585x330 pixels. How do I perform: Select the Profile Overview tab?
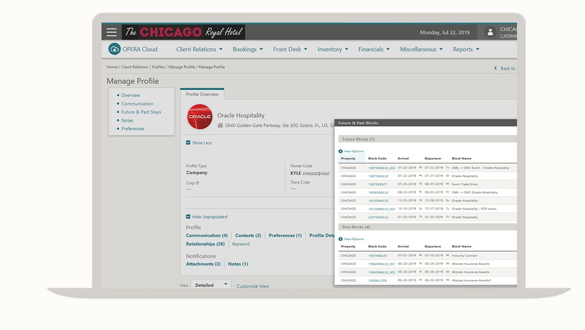(202, 94)
